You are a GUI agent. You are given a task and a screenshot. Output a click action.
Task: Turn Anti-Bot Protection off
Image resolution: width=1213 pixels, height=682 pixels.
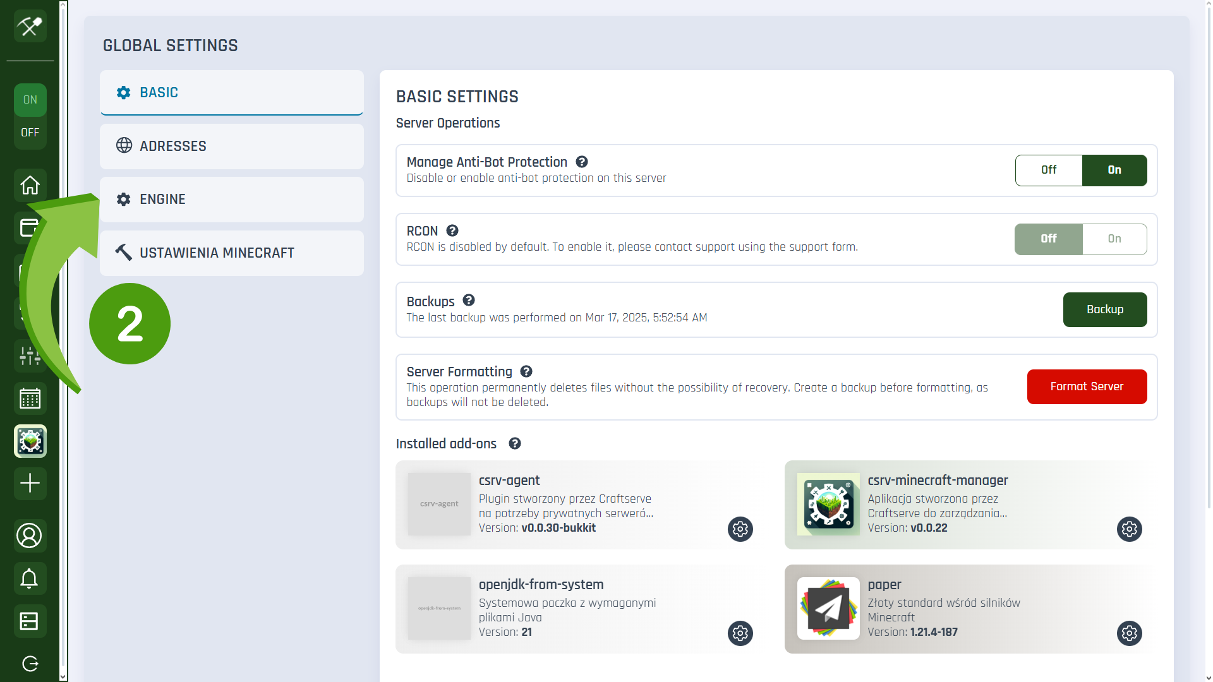point(1048,170)
